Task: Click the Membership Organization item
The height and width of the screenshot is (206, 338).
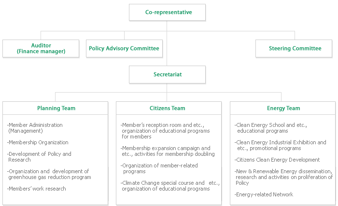Action: coord(38,142)
